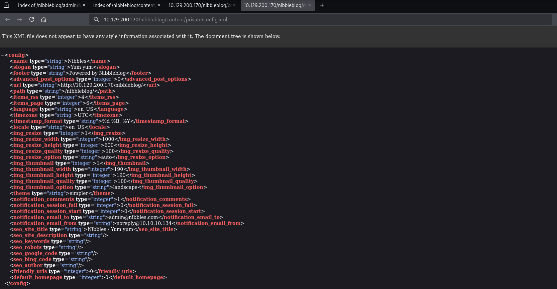This screenshot has width=557, height=289.
Task: Switch to the 'Index of /nibbleblog/admin' tab
Action: coord(48,5)
